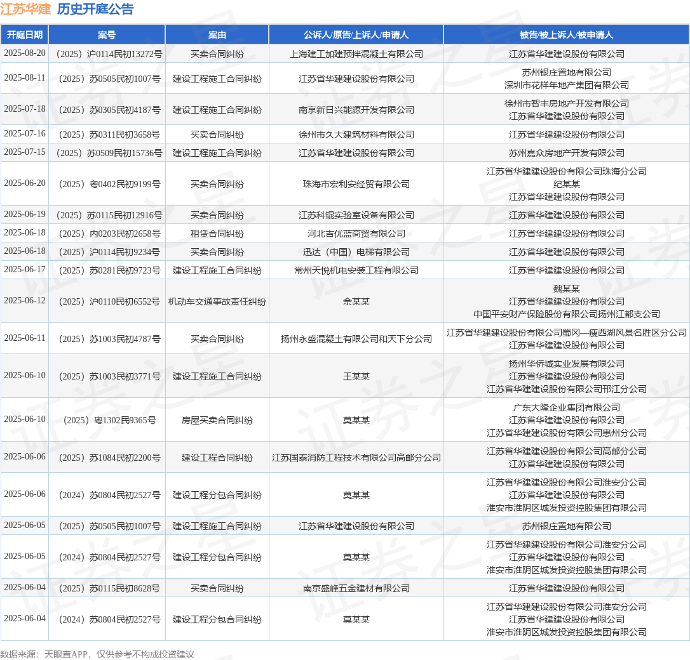
Task: Open plaintiff 珠海市宏利安经贸有限公司
Action: [356, 184]
